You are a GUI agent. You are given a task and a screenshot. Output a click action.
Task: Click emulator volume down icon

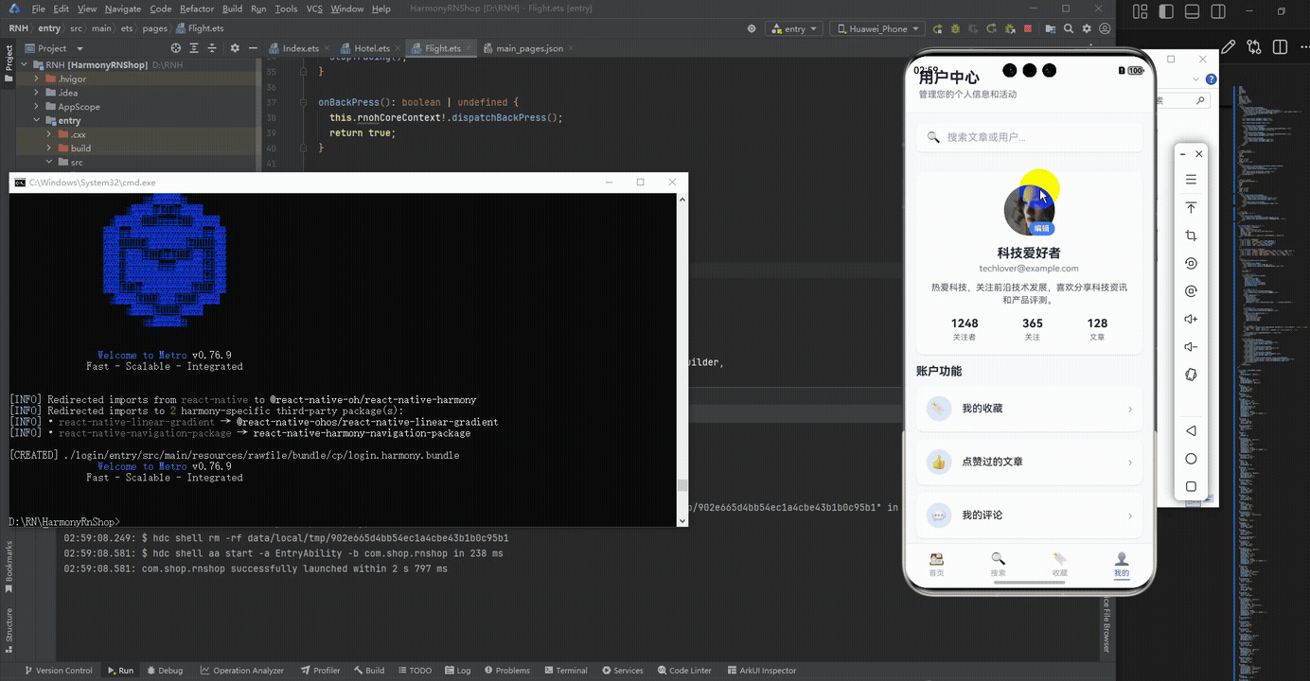(x=1191, y=347)
